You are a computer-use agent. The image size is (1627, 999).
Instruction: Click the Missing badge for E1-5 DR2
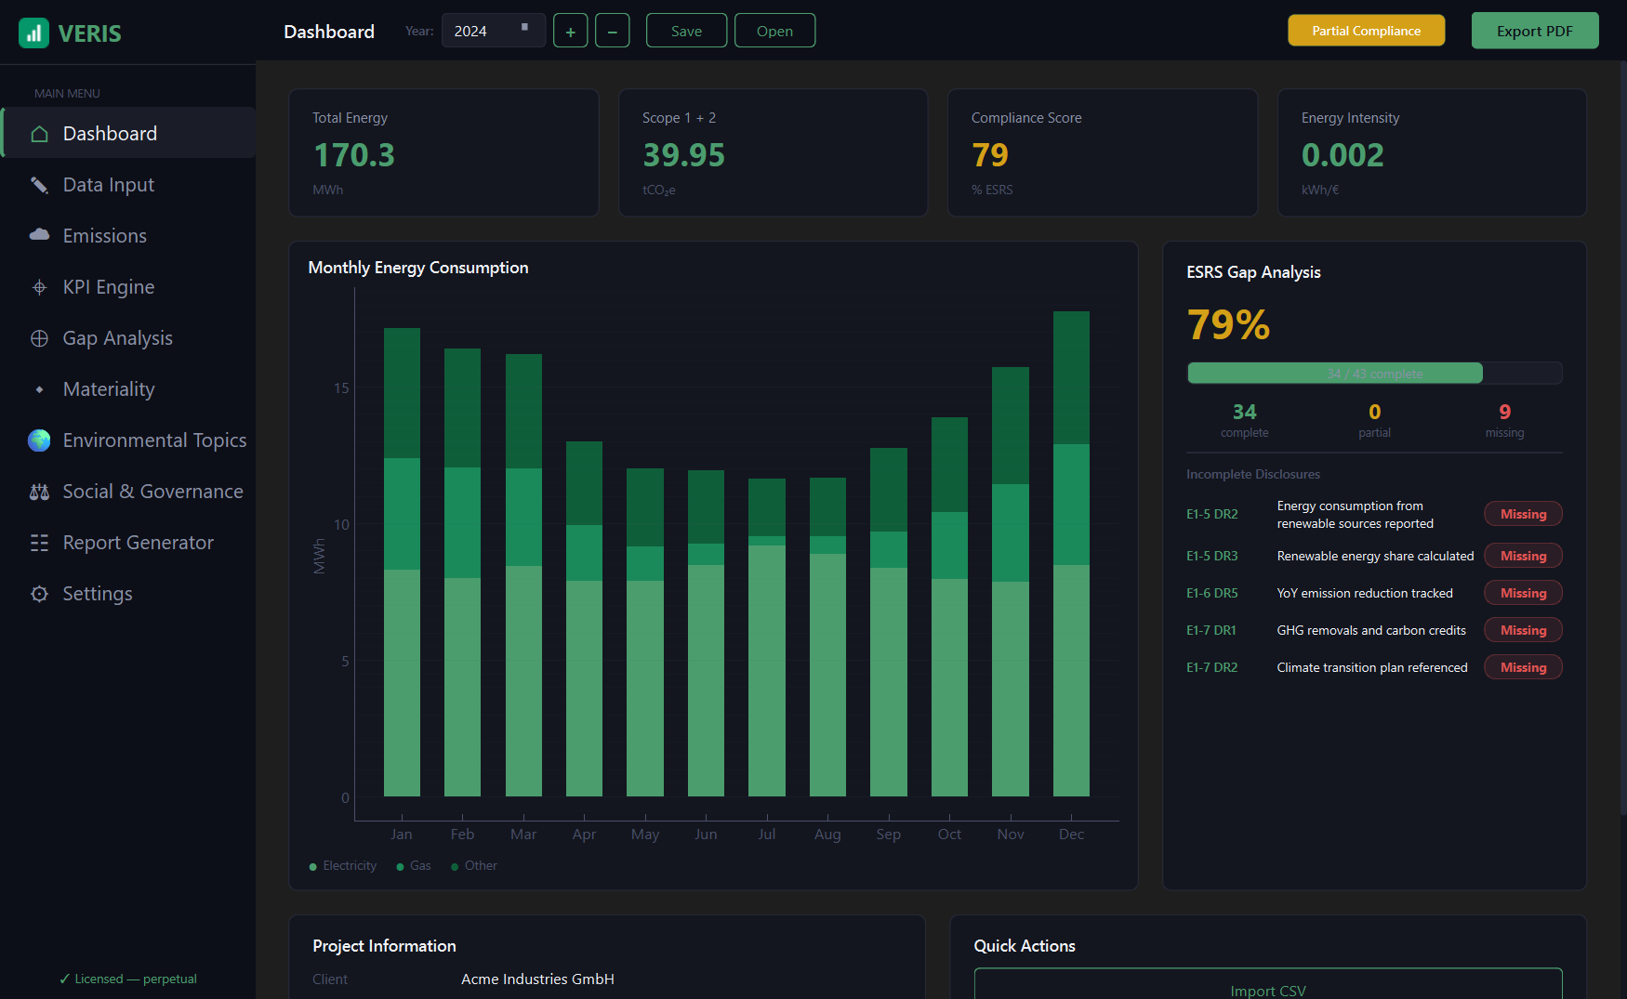[x=1523, y=514]
